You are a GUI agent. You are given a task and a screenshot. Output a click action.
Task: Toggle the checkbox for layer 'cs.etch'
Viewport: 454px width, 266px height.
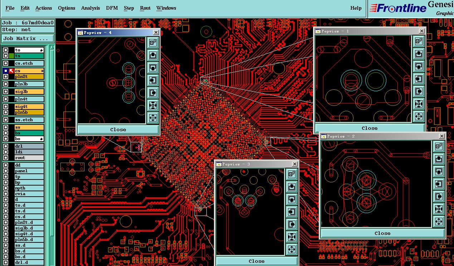(x=6, y=63)
